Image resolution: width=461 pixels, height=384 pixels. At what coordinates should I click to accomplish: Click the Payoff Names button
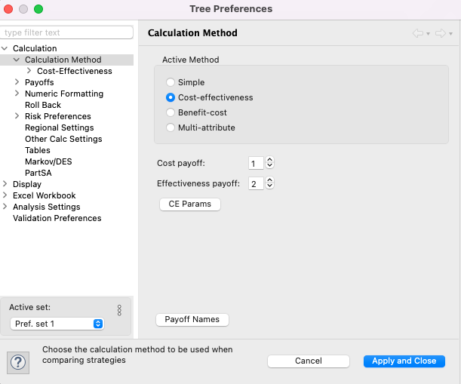click(192, 320)
